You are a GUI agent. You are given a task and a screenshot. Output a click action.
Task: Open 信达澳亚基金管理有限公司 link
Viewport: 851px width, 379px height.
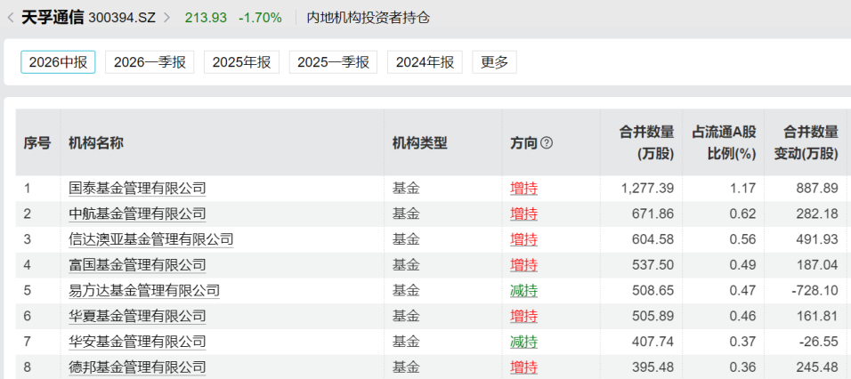coord(150,239)
